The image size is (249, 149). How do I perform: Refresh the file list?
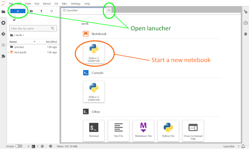(x=51, y=11)
